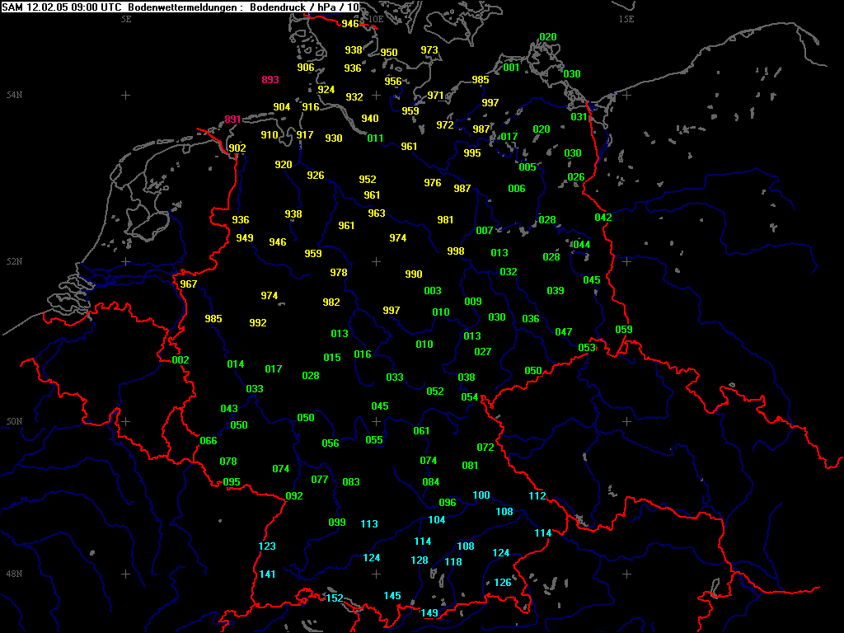Image resolution: width=844 pixels, height=633 pixels.
Task: Select the yellow 946 reading at top
Action: click(350, 24)
